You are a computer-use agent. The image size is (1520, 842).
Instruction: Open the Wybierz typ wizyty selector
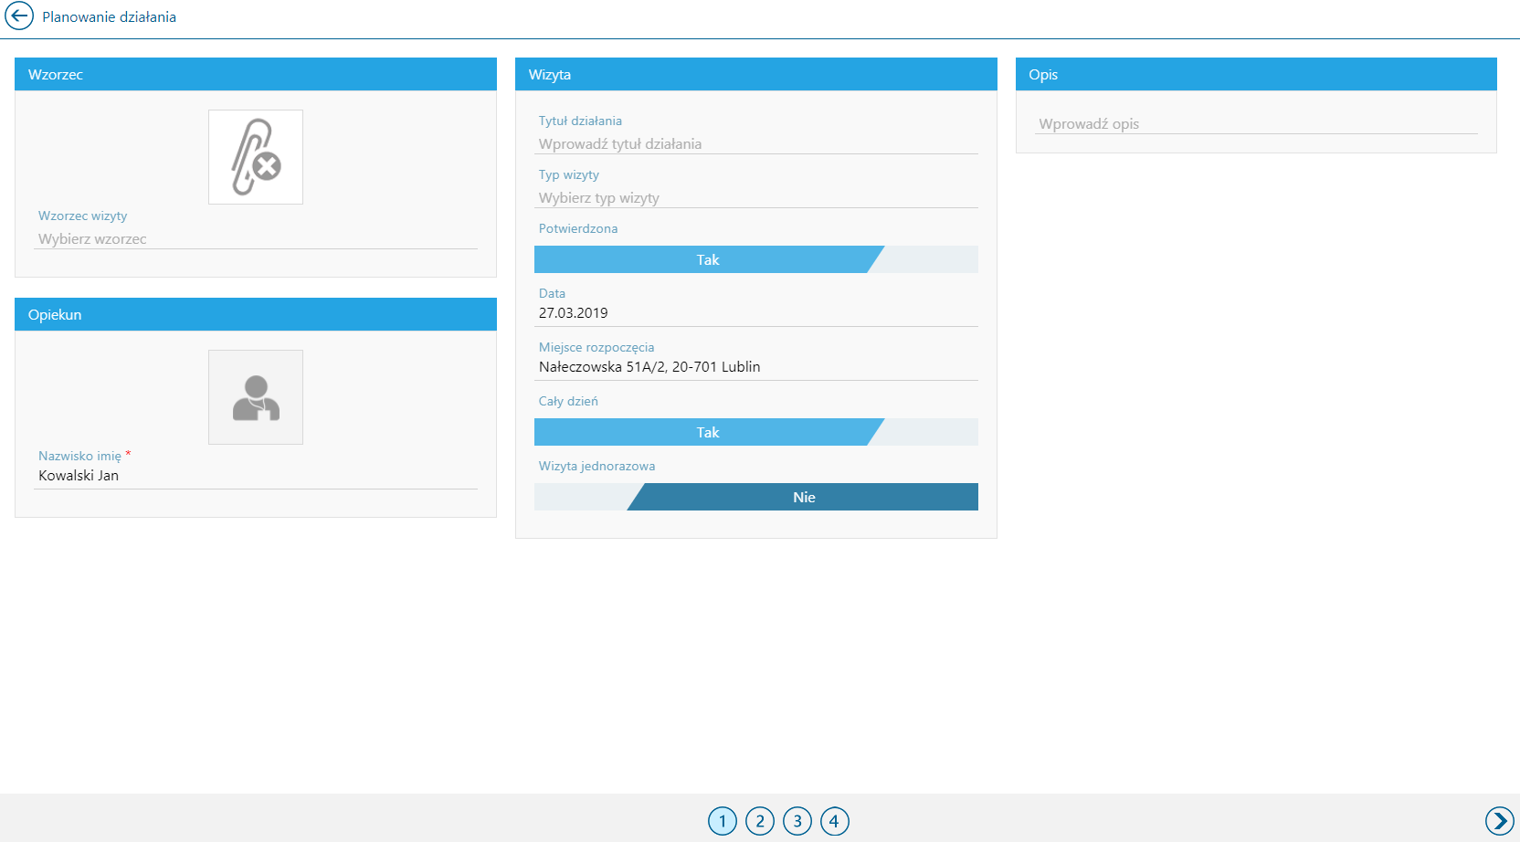756,198
